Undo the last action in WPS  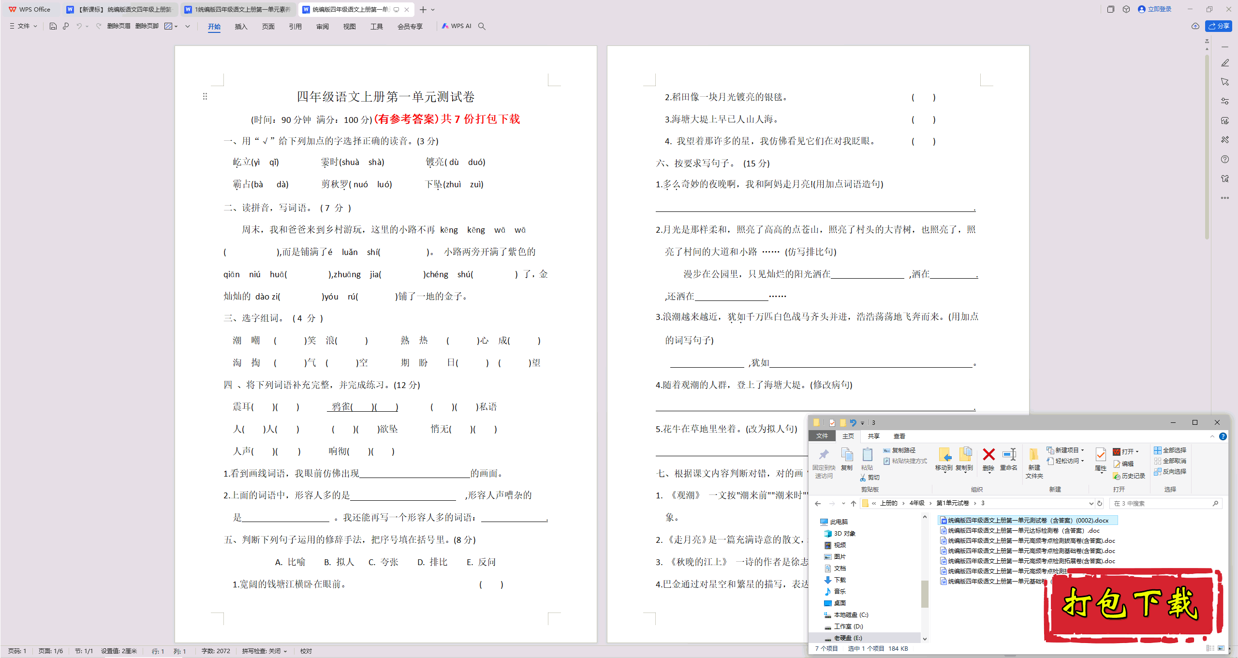click(x=79, y=26)
